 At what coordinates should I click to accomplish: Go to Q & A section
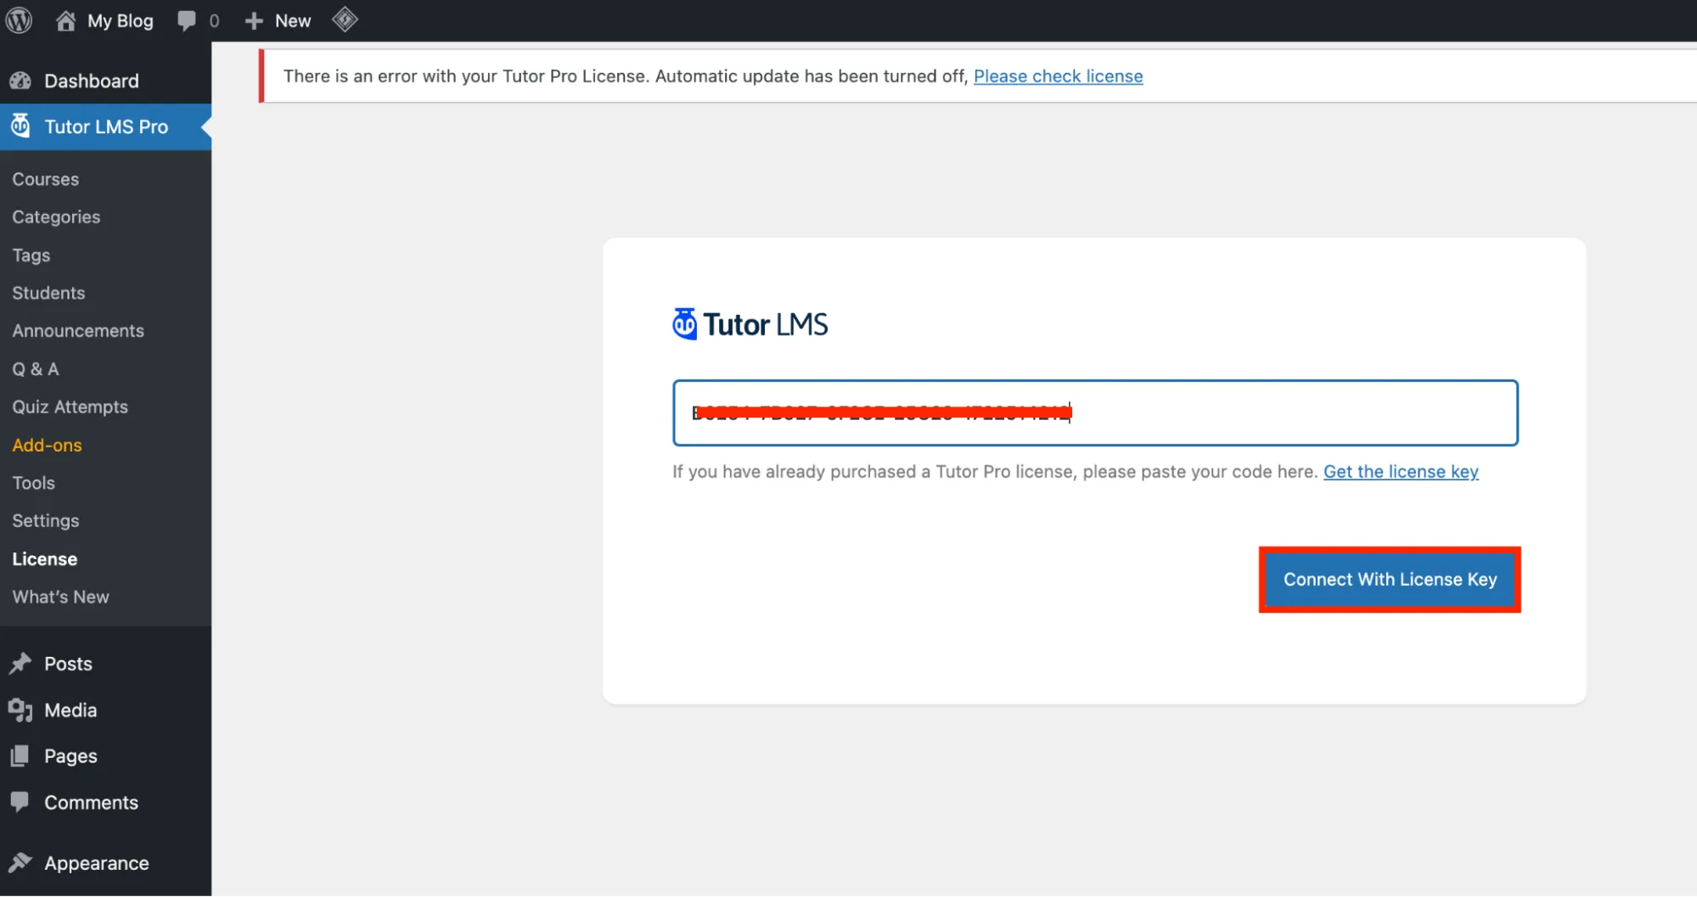pyautogui.click(x=36, y=369)
